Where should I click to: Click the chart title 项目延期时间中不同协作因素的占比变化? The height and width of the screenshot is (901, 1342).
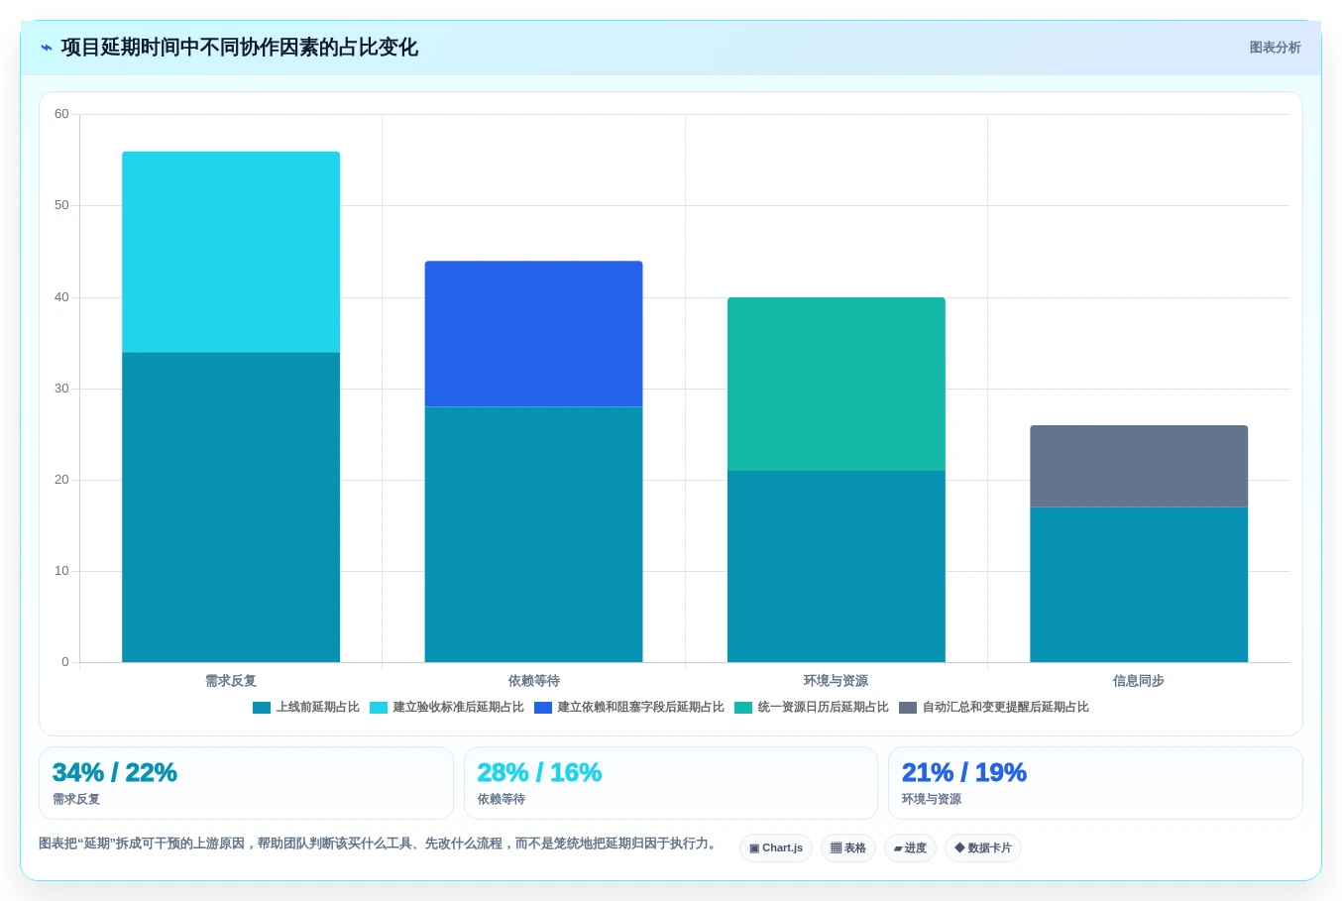pos(240,48)
